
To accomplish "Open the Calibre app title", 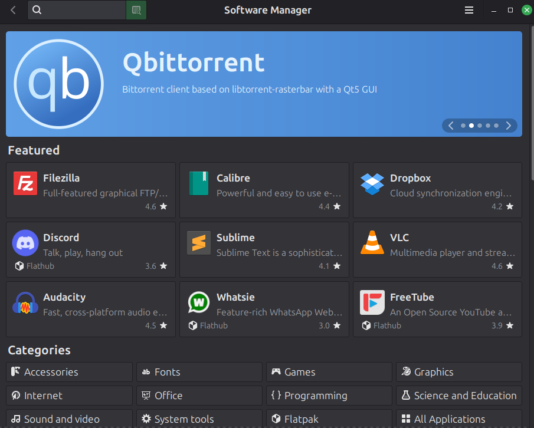I will point(233,178).
